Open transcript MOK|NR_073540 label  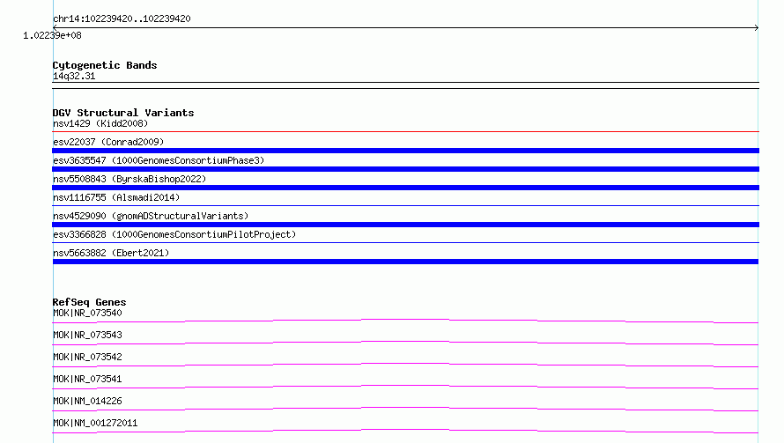pos(87,313)
